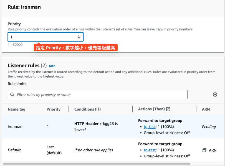Screen dimensions: 225x166
Task: Click the magnifier icon in the filter box
Action: [x=12, y=95]
